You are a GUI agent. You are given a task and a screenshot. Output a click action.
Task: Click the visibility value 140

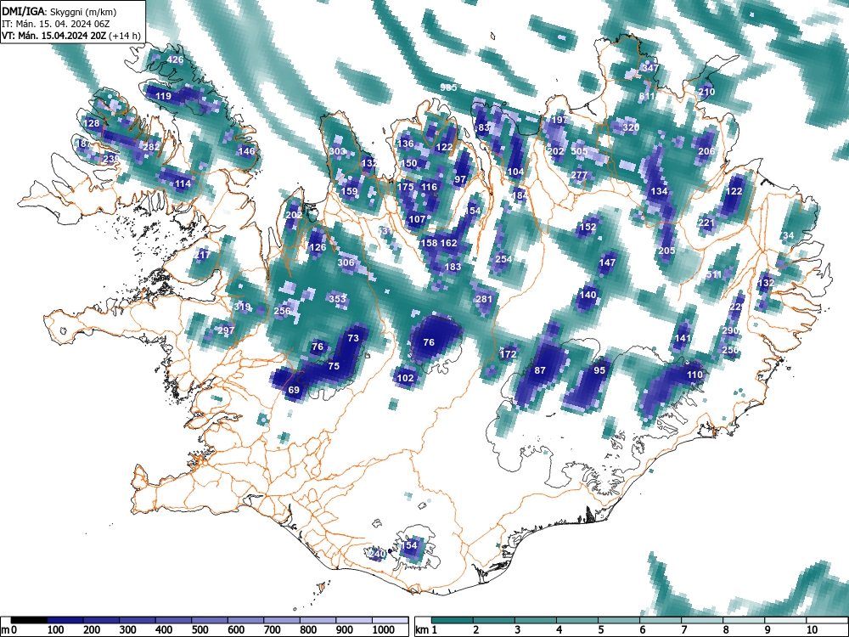(x=588, y=296)
